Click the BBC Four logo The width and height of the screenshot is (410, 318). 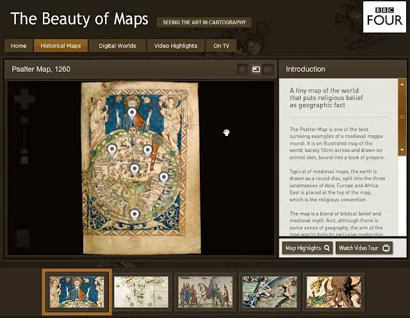(x=384, y=17)
